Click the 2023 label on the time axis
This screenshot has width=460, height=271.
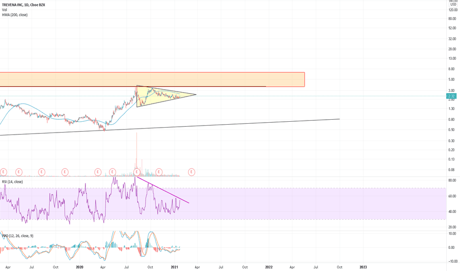363,267
